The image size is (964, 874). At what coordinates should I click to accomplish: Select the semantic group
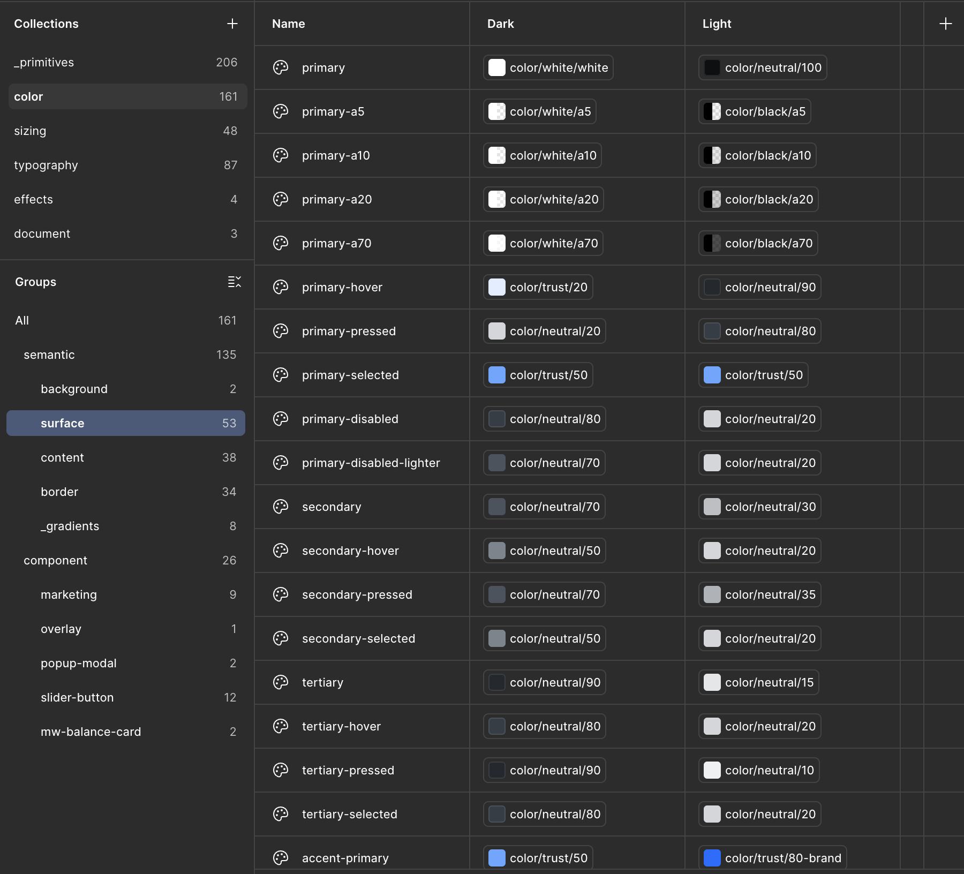[126, 355]
